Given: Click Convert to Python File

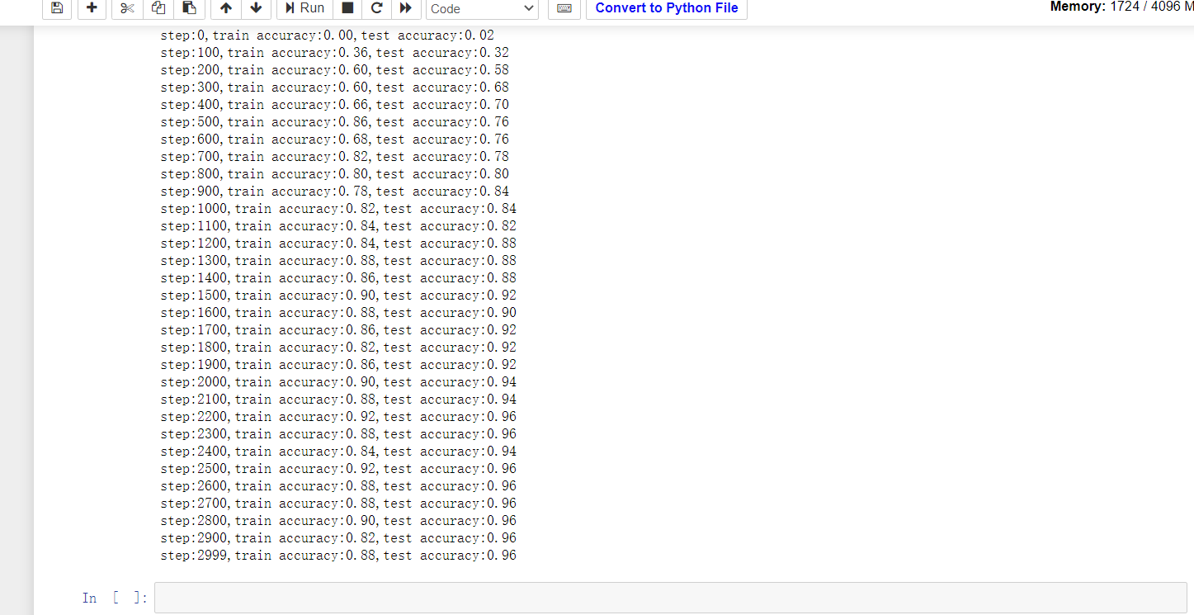Looking at the screenshot, I should (666, 8).
